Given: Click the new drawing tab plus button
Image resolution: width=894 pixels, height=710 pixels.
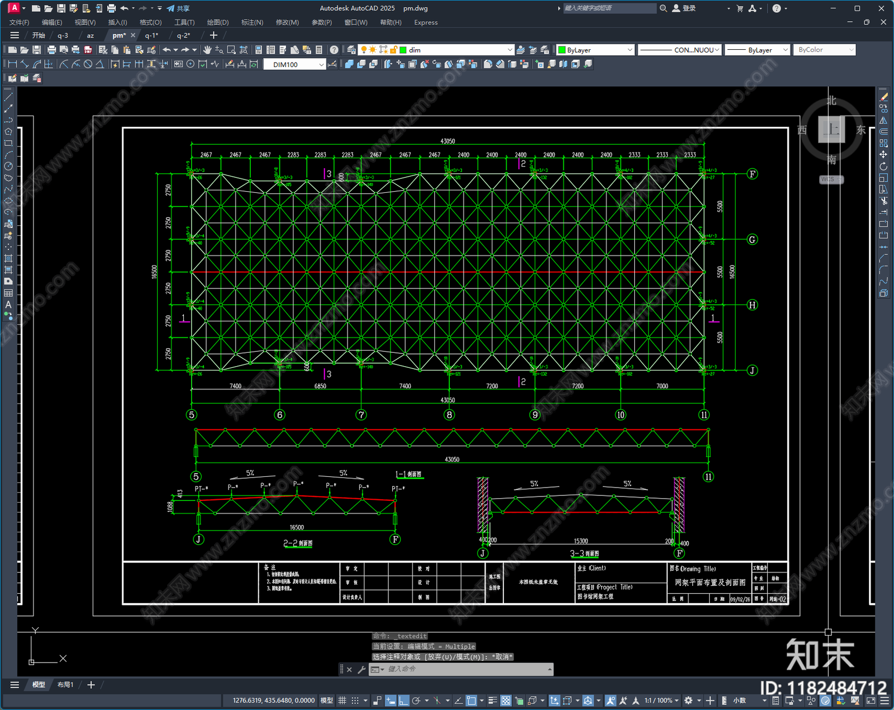Looking at the screenshot, I should [x=213, y=35].
